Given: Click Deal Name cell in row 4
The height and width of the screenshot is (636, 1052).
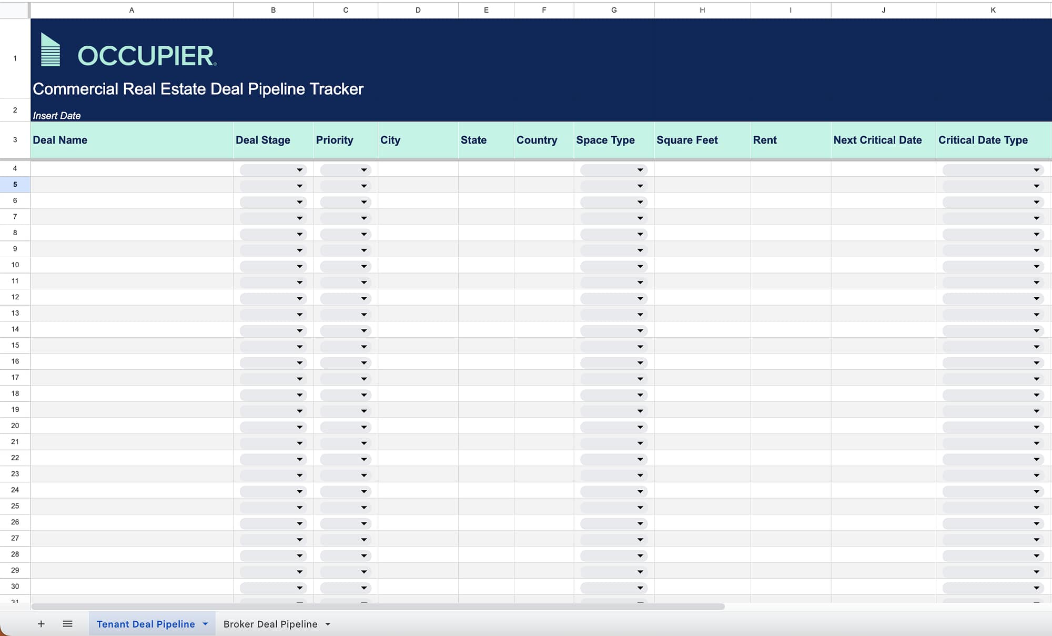Looking at the screenshot, I should 131,169.
